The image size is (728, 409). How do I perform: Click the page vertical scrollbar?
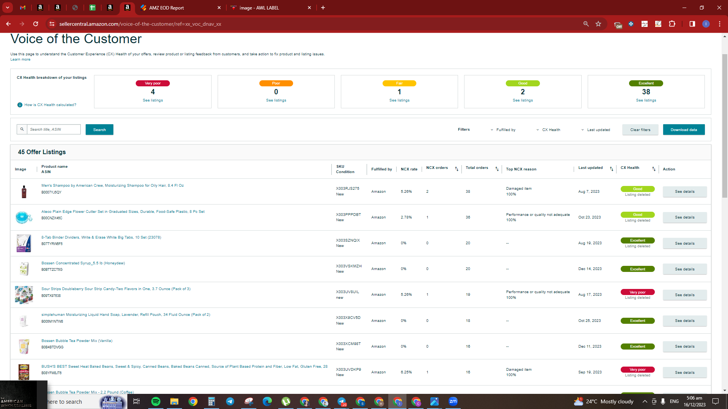(x=725, y=125)
